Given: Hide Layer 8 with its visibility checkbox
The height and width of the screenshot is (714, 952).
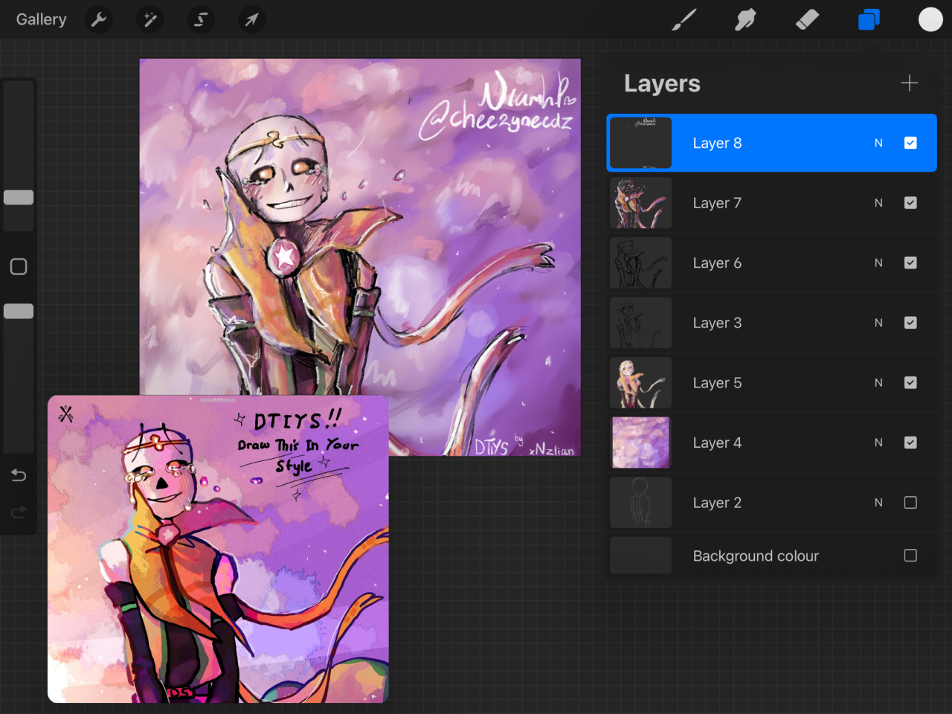Looking at the screenshot, I should (x=910, y=143).
